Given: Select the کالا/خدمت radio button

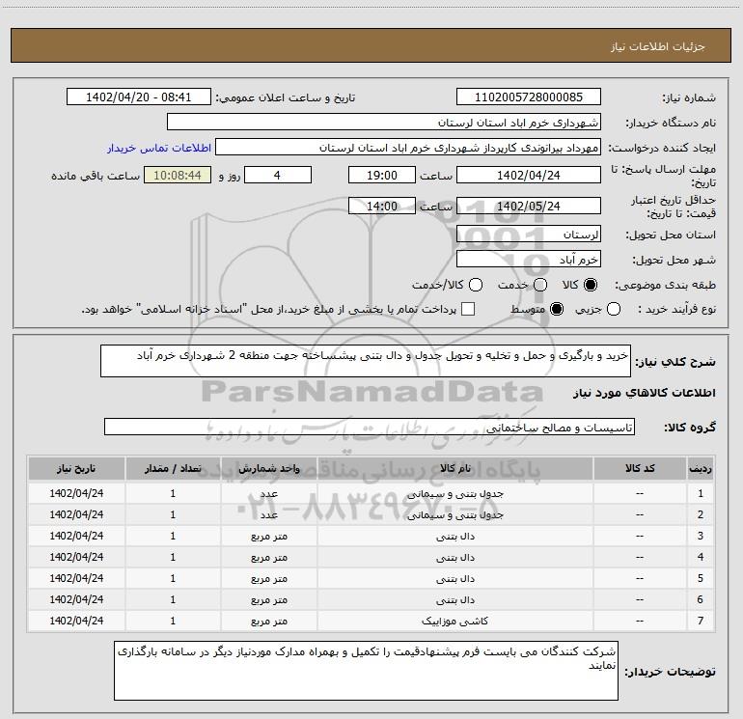Looking at the screenshot, I should [476, 285].
